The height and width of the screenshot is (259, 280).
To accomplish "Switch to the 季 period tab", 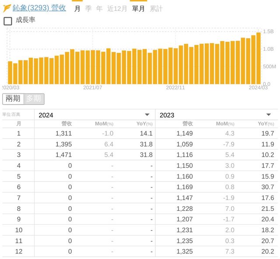I will tap(88, 8).
